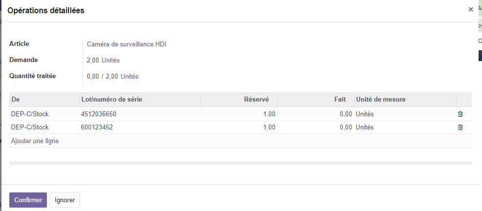Click the Caméra de surveillance HDI article name

coord(127,44)
